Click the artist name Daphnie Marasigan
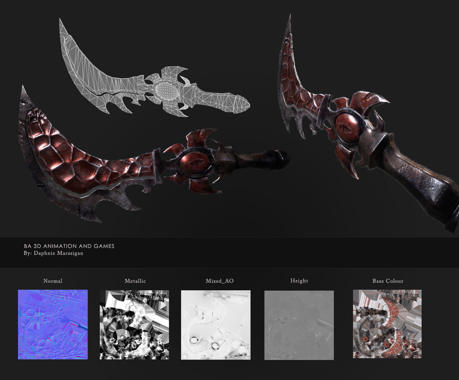 [x=53, y=253]
